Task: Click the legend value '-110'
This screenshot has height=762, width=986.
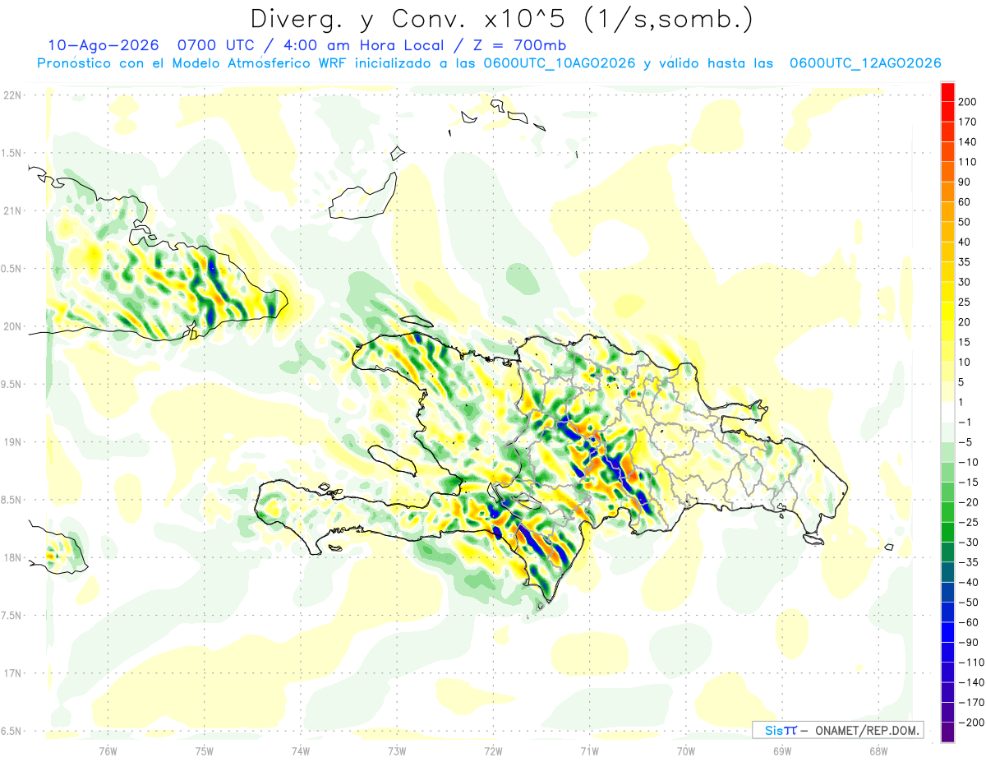Action: click(971, 663)
